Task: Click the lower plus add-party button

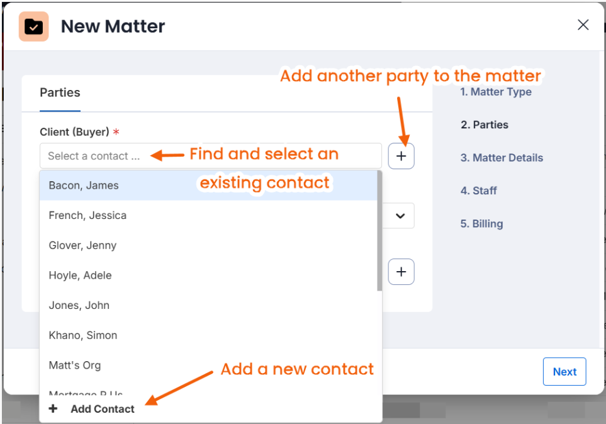Action: pyautogui.click(x=401, y=272)
